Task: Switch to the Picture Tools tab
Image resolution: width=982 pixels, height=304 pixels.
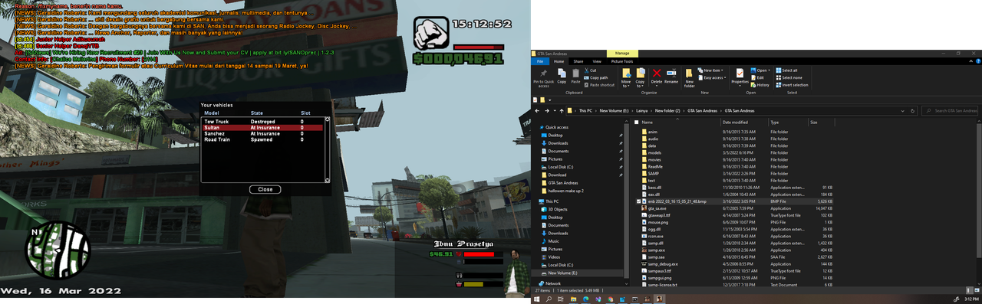Action: coord(622,61)
